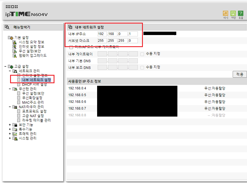Image resolution: width=247 pixels, height=183 pixels.
Task: Expand the 시스템 관리 tree node
Action: (10, 138)
